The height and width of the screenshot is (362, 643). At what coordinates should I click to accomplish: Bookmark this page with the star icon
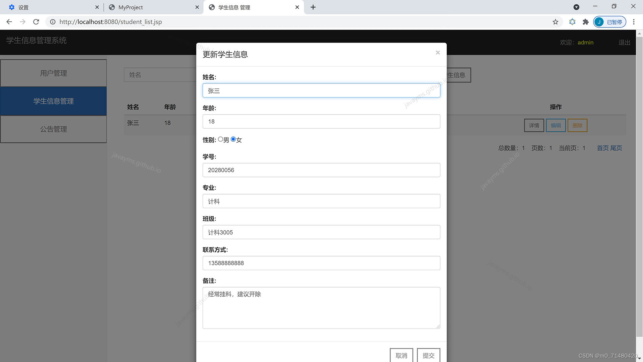pos(556,22)
